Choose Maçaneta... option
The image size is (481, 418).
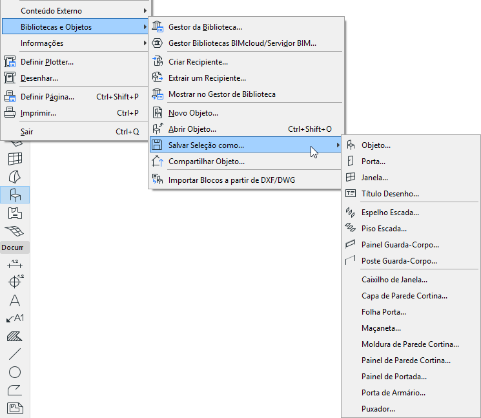[x=411, y=328]
